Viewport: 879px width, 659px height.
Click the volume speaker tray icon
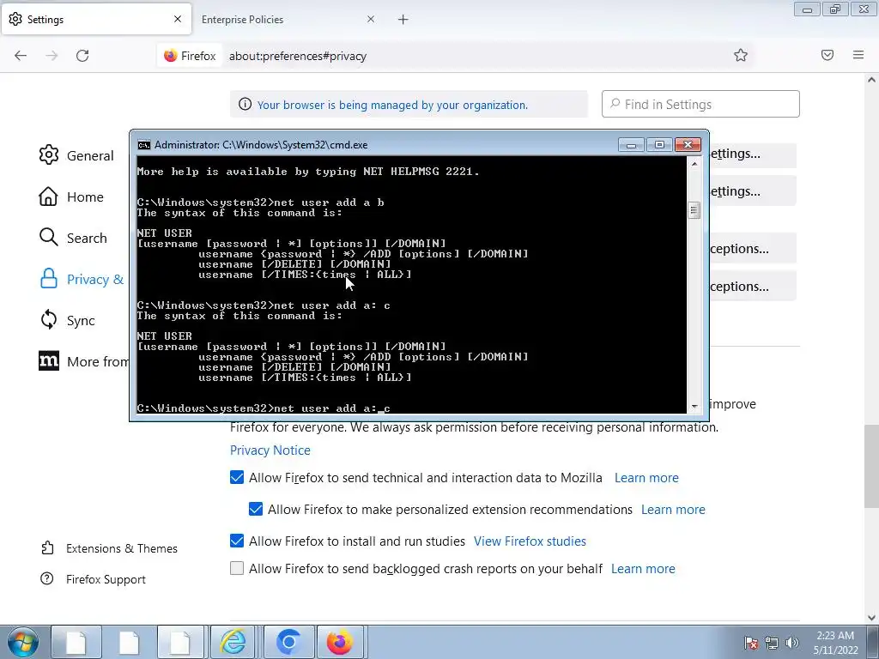pyautogui.click(x=792, y=642)
